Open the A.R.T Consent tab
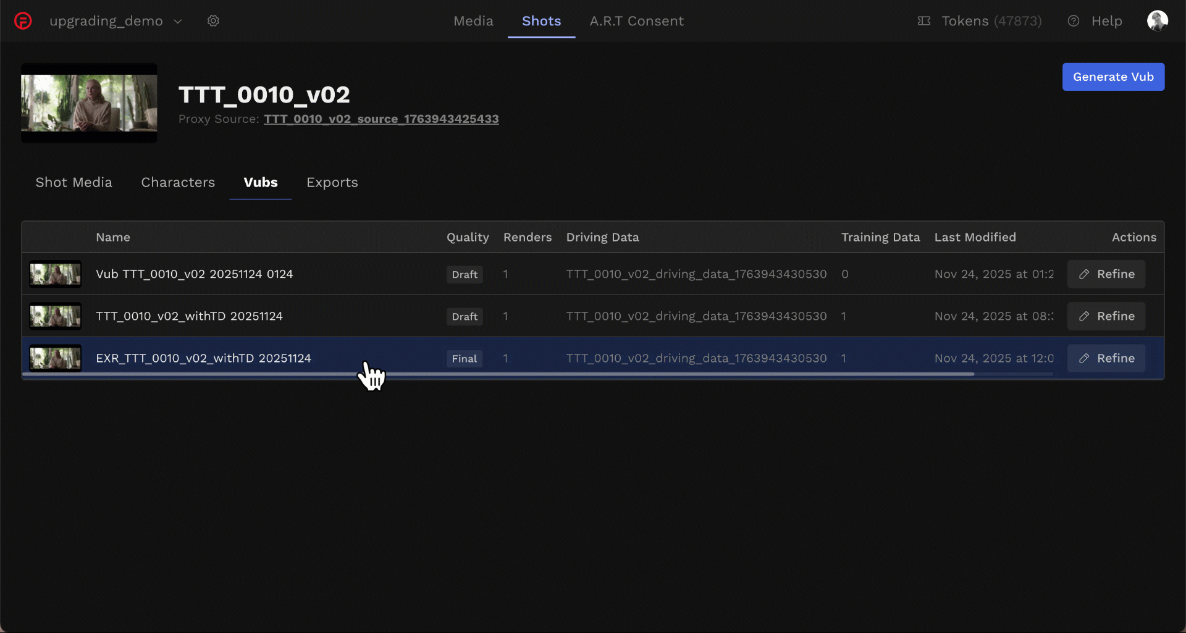The width and height of the screenshot is (1186, 633). pos(637,20)
